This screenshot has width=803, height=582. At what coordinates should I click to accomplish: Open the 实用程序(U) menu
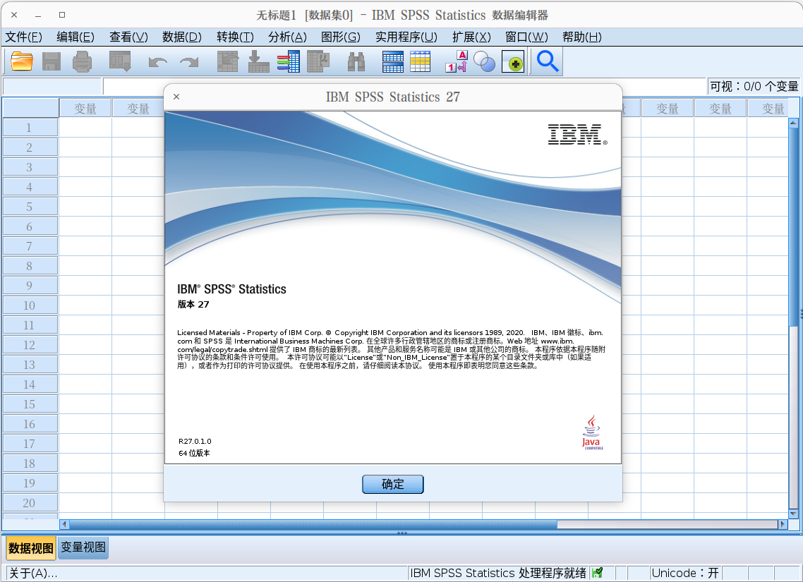point(406,37)
